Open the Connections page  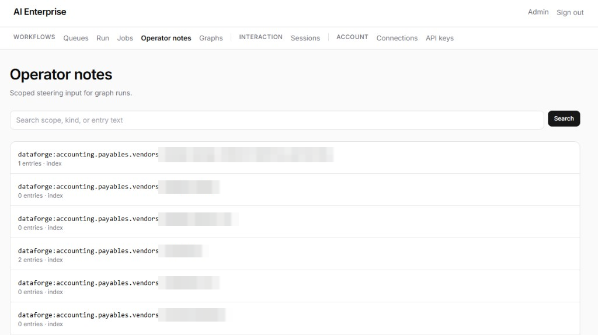tap(397, 38)
